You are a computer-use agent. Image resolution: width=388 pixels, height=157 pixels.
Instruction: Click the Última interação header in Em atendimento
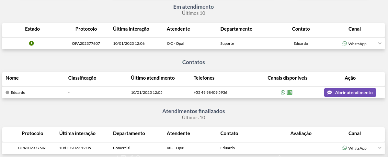[x=131, y=29]
